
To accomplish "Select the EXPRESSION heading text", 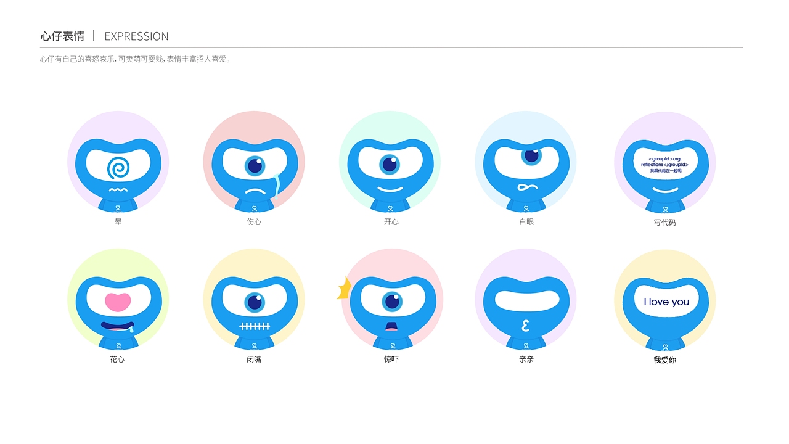I will 136,36.
